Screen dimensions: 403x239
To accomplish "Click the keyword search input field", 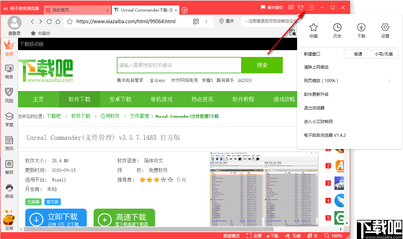I will (x=179, y=65).
